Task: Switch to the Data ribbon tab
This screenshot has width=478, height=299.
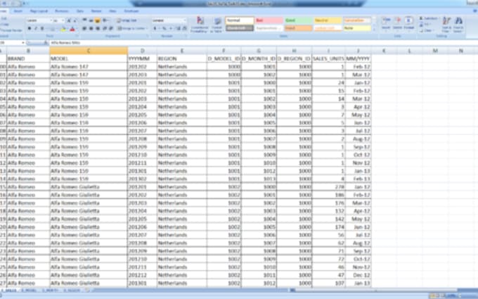Action: 80,11
